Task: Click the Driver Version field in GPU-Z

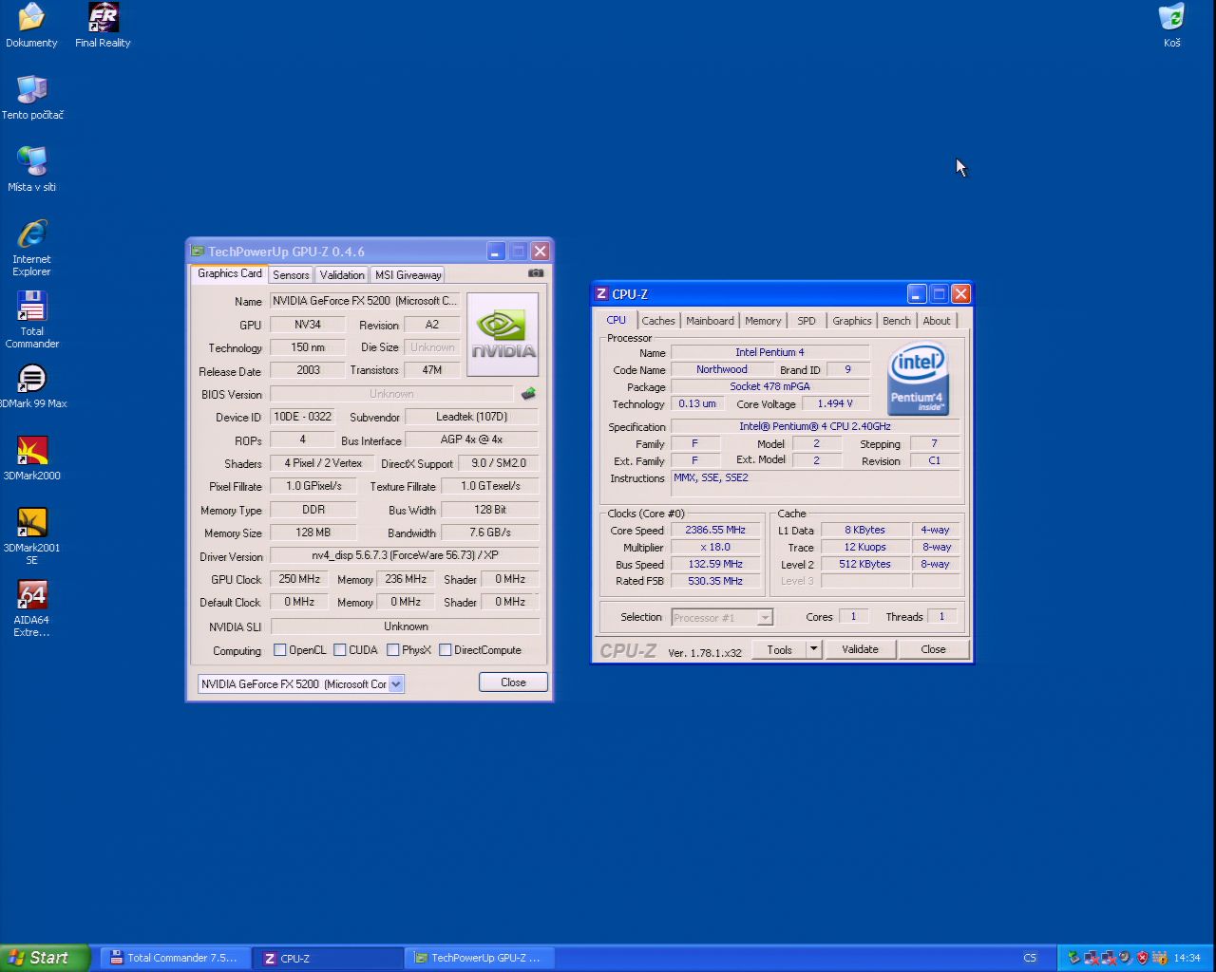Action: pyautogui.click(x=405, y=555)
